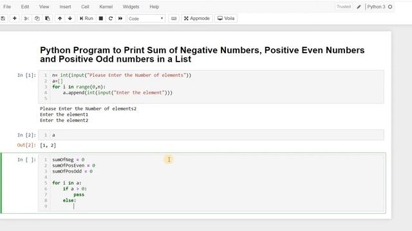Open the View menu

44,7
